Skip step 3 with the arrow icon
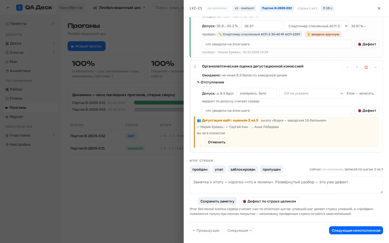 (375, 67)
